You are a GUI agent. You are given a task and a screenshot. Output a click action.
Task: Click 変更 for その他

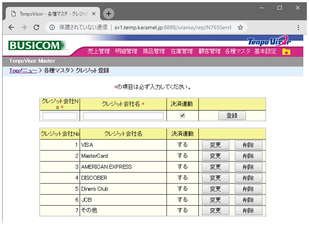point(216,211)
